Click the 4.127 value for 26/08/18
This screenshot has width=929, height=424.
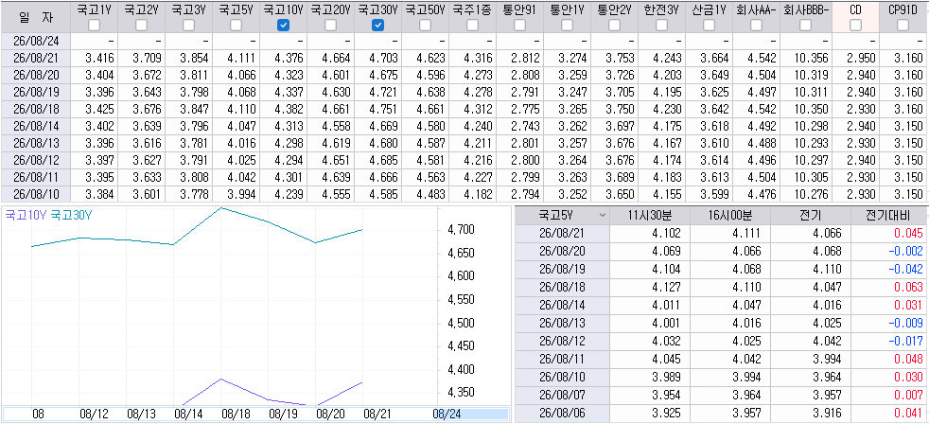(667, 286)
